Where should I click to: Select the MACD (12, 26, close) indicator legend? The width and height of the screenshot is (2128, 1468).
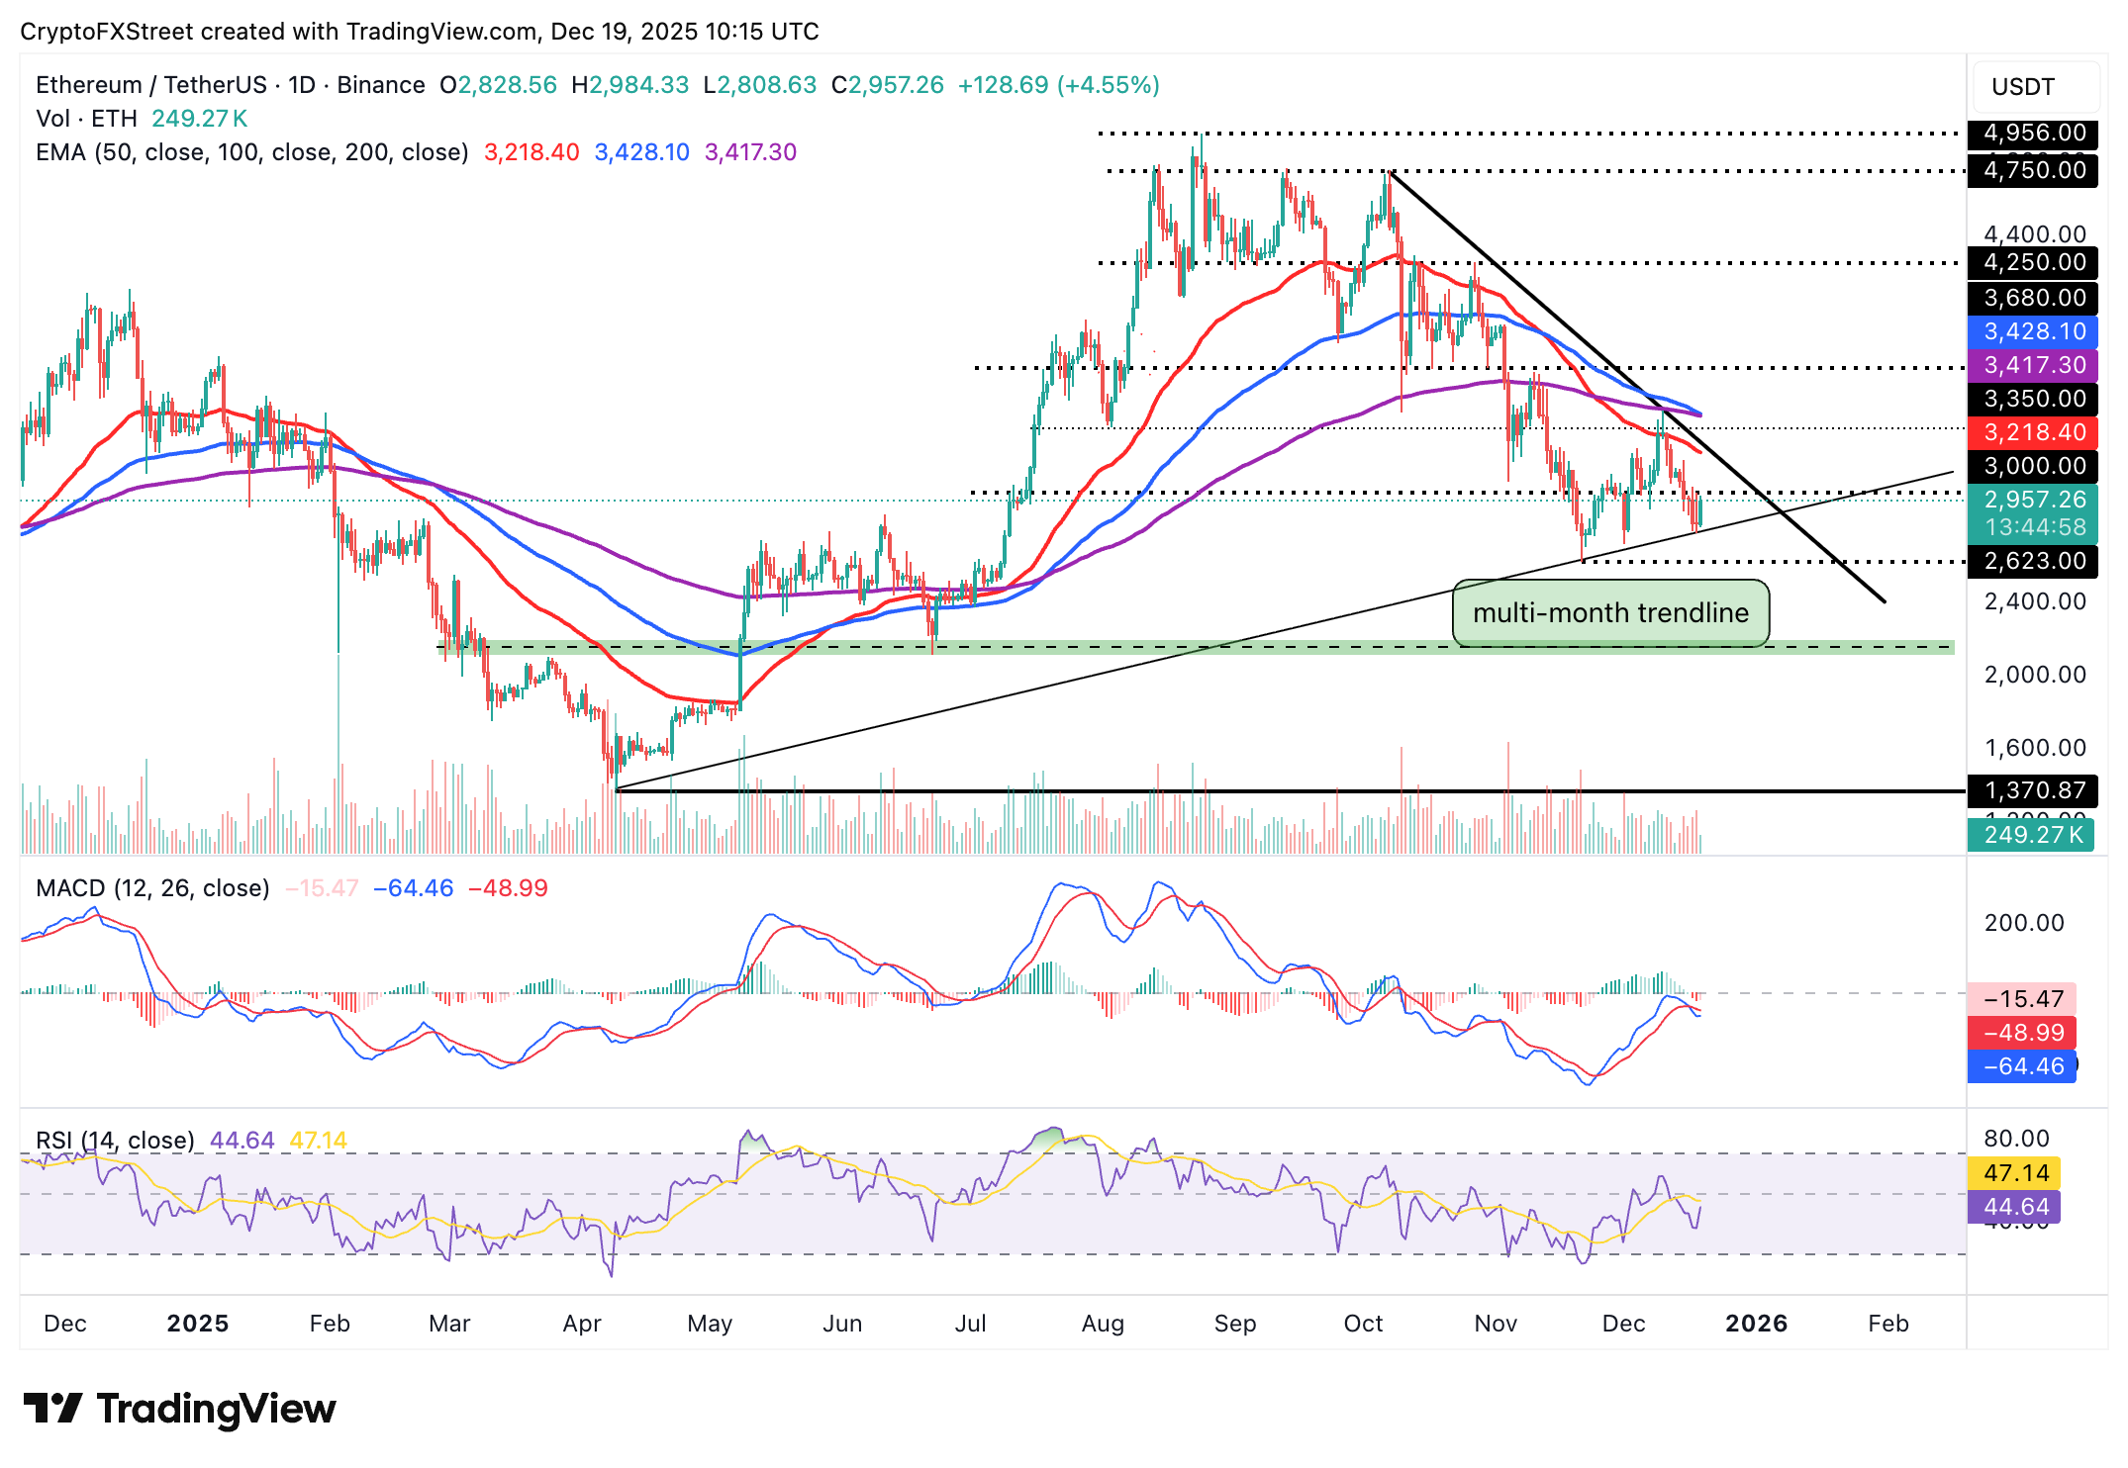click(x=148, y=887)
